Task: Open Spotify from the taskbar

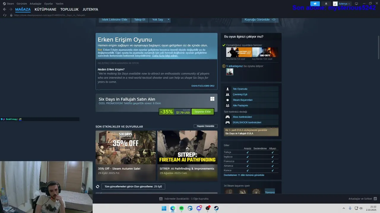Action: pyautogui.click(x=181, y=208)
